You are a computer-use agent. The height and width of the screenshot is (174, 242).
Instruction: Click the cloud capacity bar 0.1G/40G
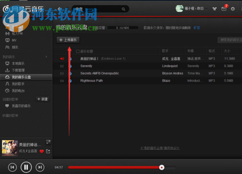(x=122, y=28)
